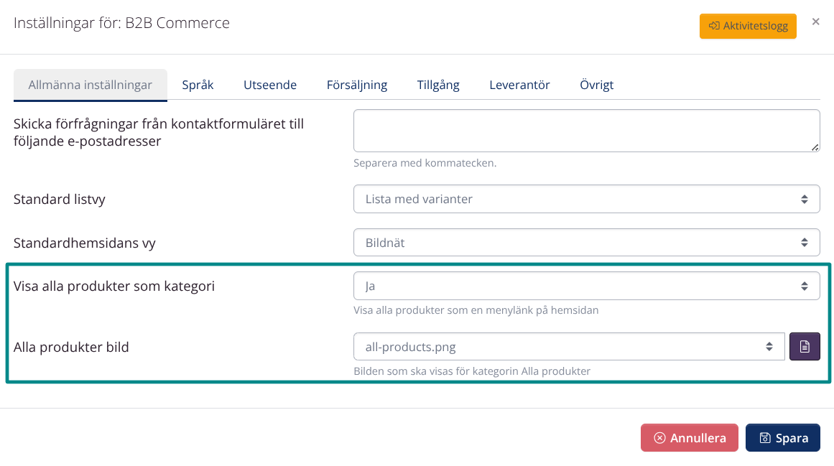Switch to the Språk tab
The height and width of the screenshot is (466, 834).
(198, 84)
